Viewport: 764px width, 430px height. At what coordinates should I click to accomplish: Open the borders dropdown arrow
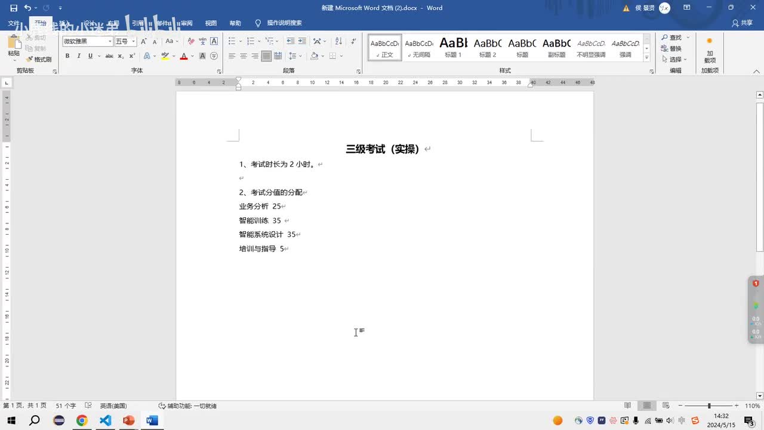pos(340,56)
